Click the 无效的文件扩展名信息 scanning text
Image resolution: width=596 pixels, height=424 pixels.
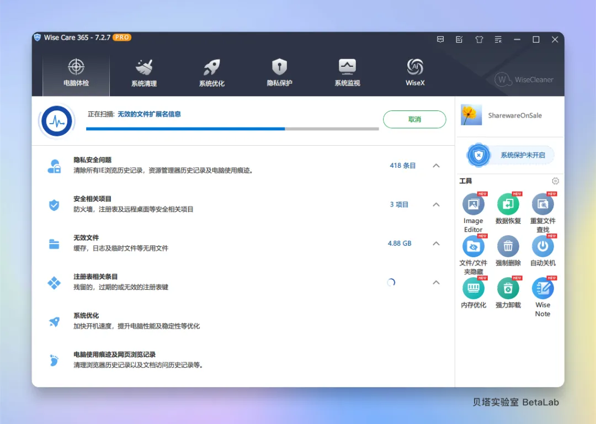tap(149, 114)
